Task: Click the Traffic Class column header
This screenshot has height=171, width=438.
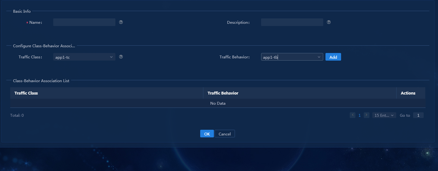Action: pyautogui.click(x=106, y=93)
